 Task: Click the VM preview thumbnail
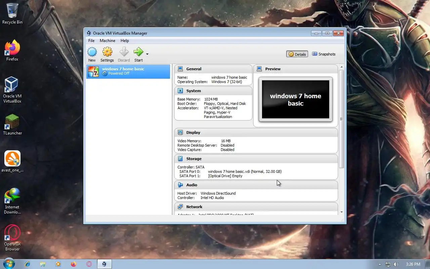point(296,100)
